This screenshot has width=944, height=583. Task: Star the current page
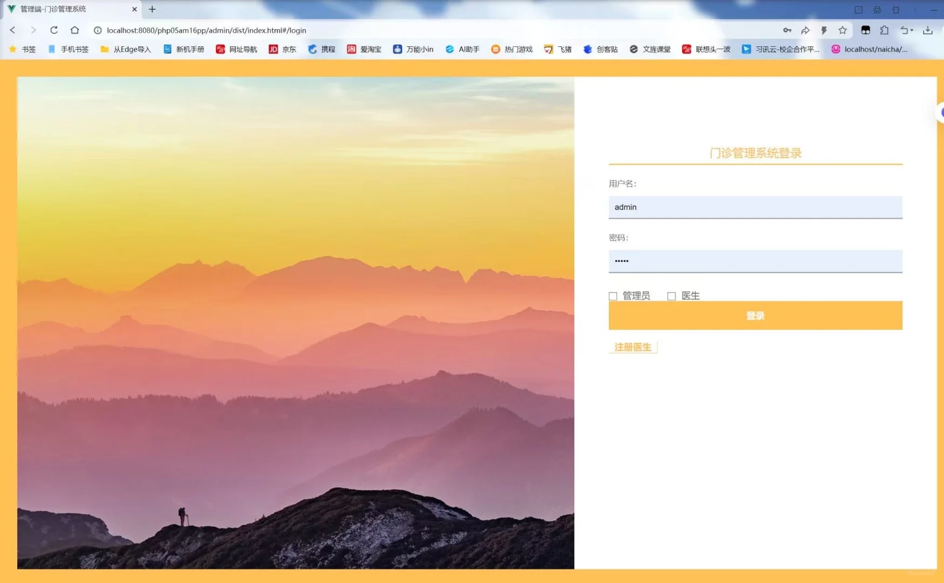(841, 30)
